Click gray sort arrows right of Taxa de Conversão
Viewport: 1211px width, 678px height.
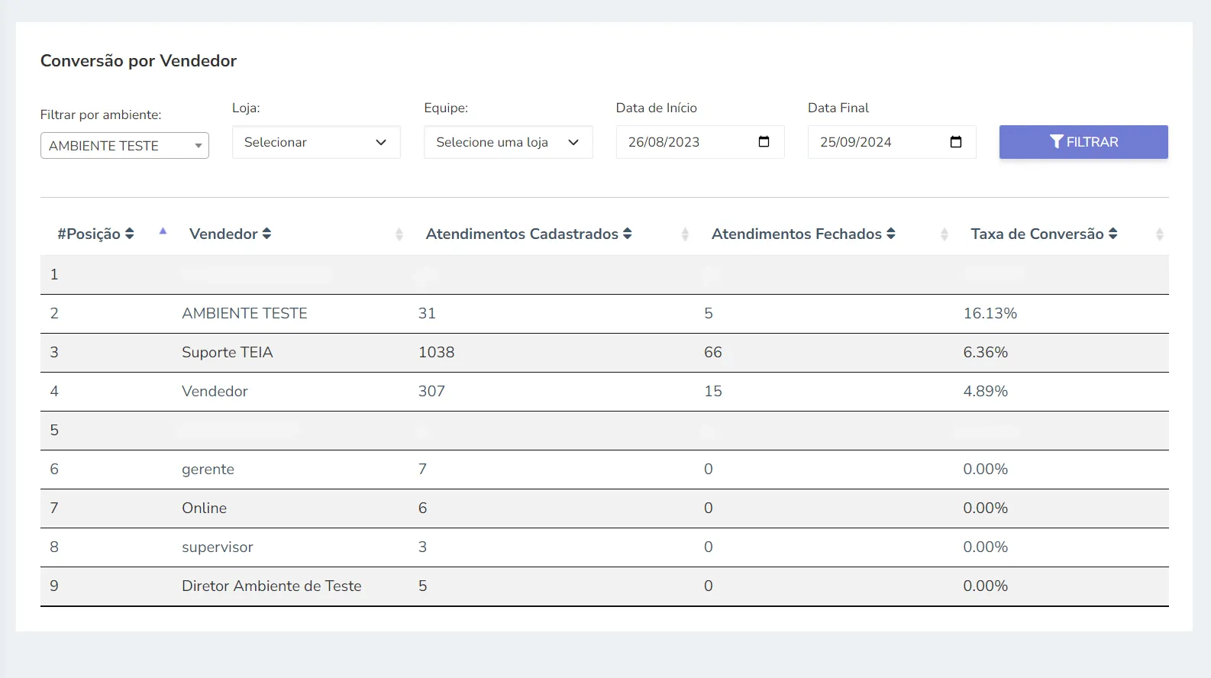tap(1159, 234)
